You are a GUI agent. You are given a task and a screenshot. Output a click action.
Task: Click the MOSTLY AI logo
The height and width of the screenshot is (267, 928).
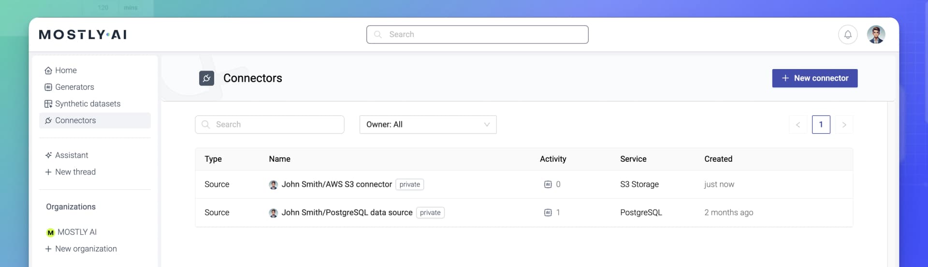[x=83, y=35]
